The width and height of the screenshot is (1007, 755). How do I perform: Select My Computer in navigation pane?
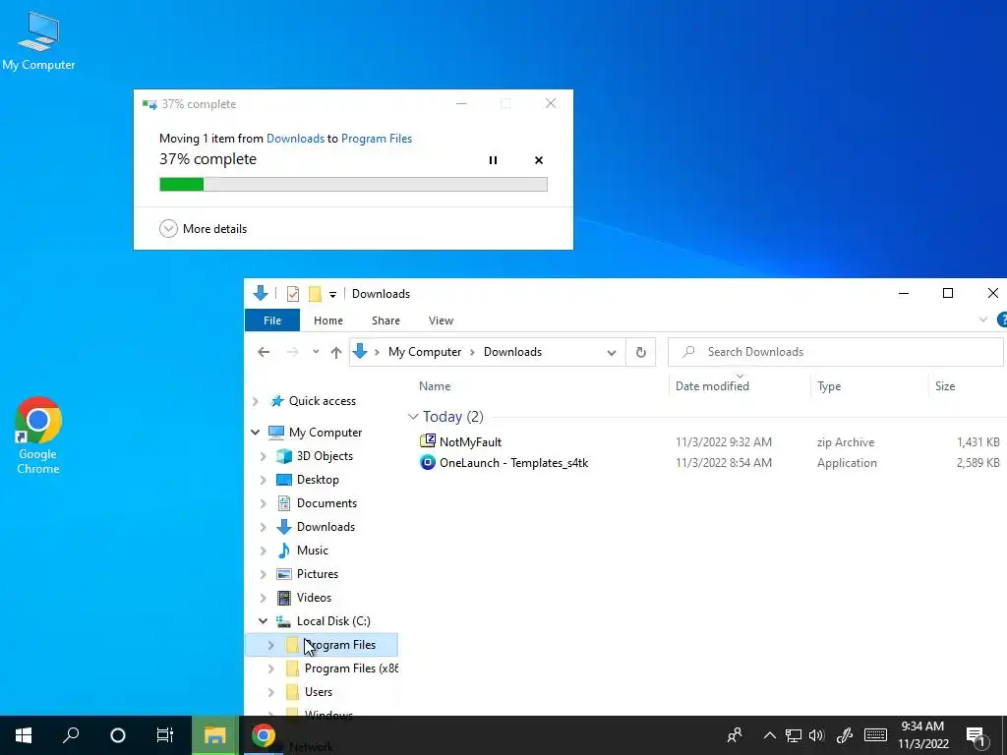click(325, 433)
